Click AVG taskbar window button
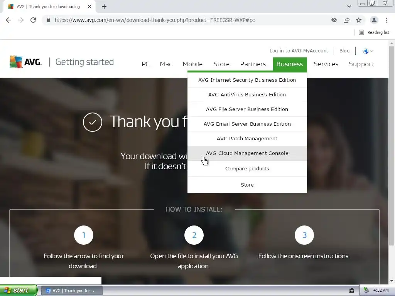395x296 pixels. pyautogui.click(x=72, y=291)
